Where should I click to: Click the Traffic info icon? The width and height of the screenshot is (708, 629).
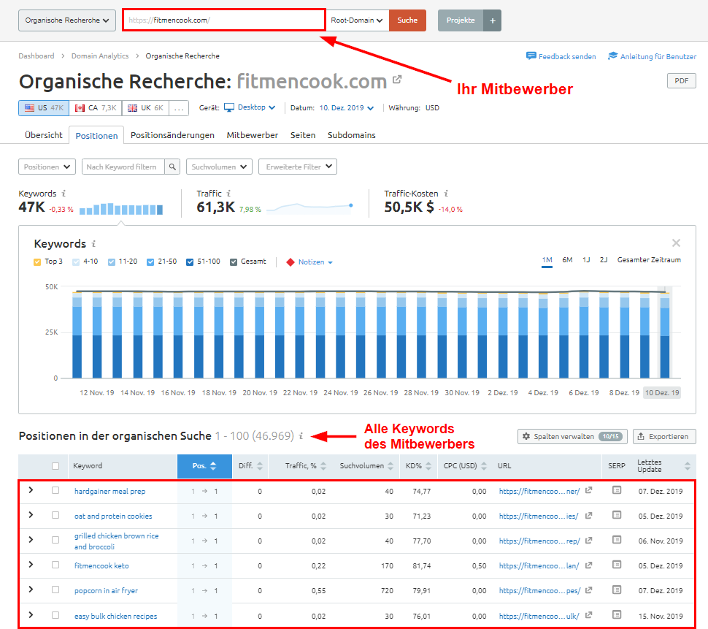tap(228, 194)
